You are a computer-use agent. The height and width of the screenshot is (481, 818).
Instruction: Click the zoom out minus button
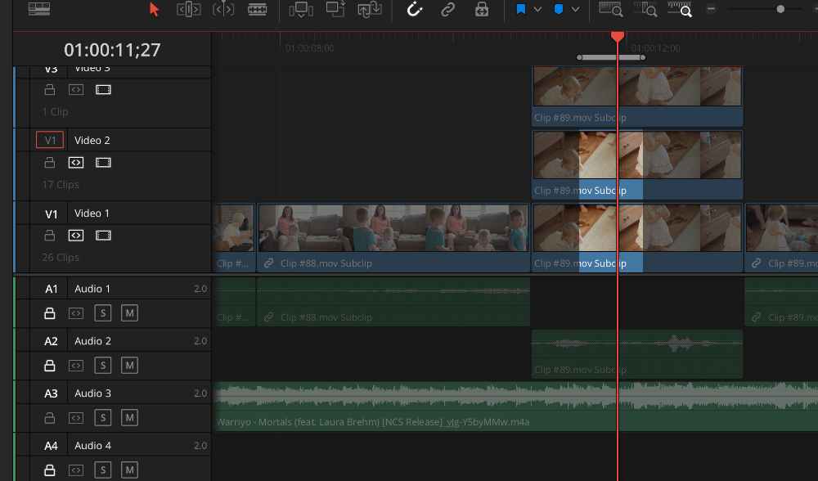coord(711,9)
